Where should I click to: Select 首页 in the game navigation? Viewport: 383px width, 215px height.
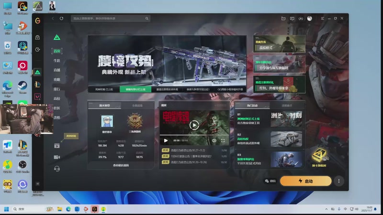57,51
